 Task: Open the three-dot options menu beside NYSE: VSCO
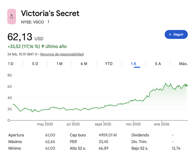click(x=48, y=22)
